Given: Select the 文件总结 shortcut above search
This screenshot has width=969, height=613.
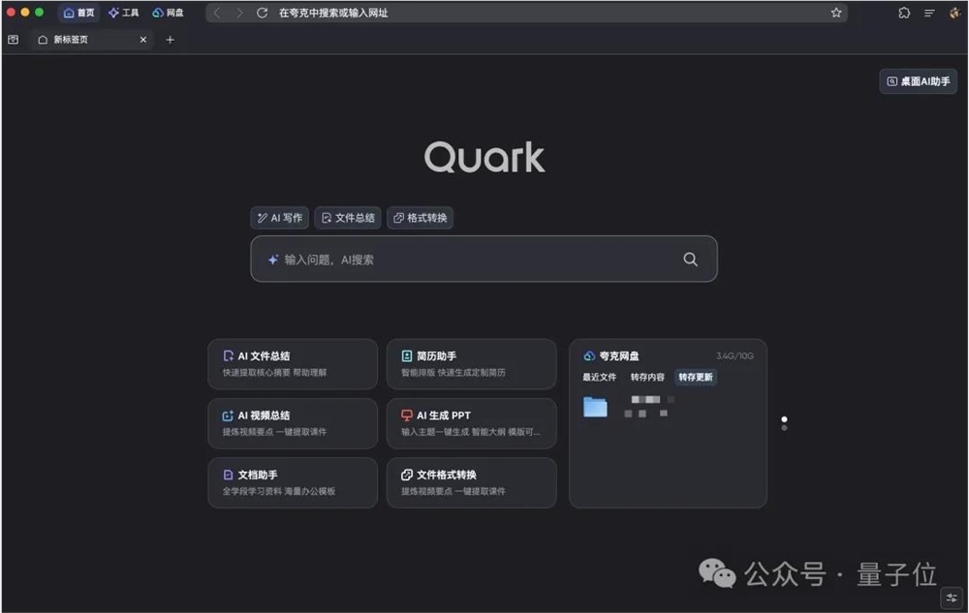Looking at the screenshot, I should tap(348, 218).
